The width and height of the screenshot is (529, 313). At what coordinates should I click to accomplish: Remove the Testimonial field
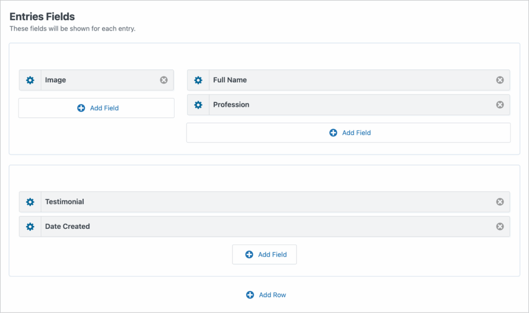(x=500, y=202)
